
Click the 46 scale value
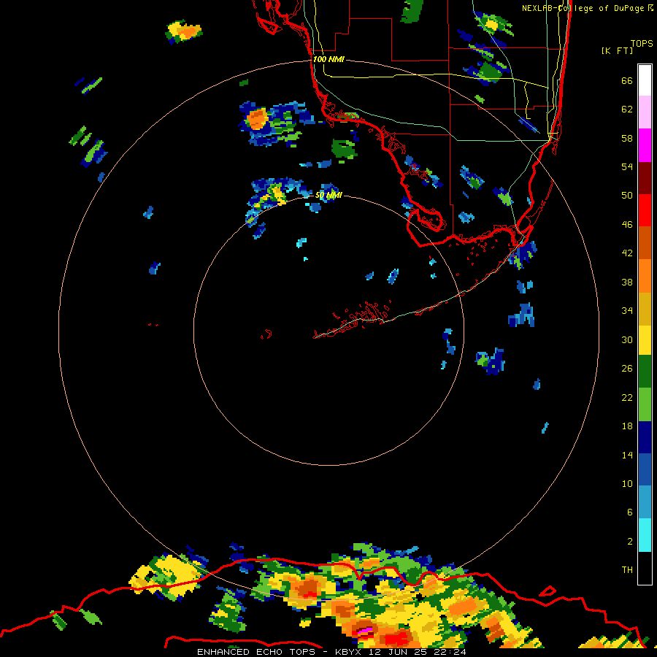point(627,225)
